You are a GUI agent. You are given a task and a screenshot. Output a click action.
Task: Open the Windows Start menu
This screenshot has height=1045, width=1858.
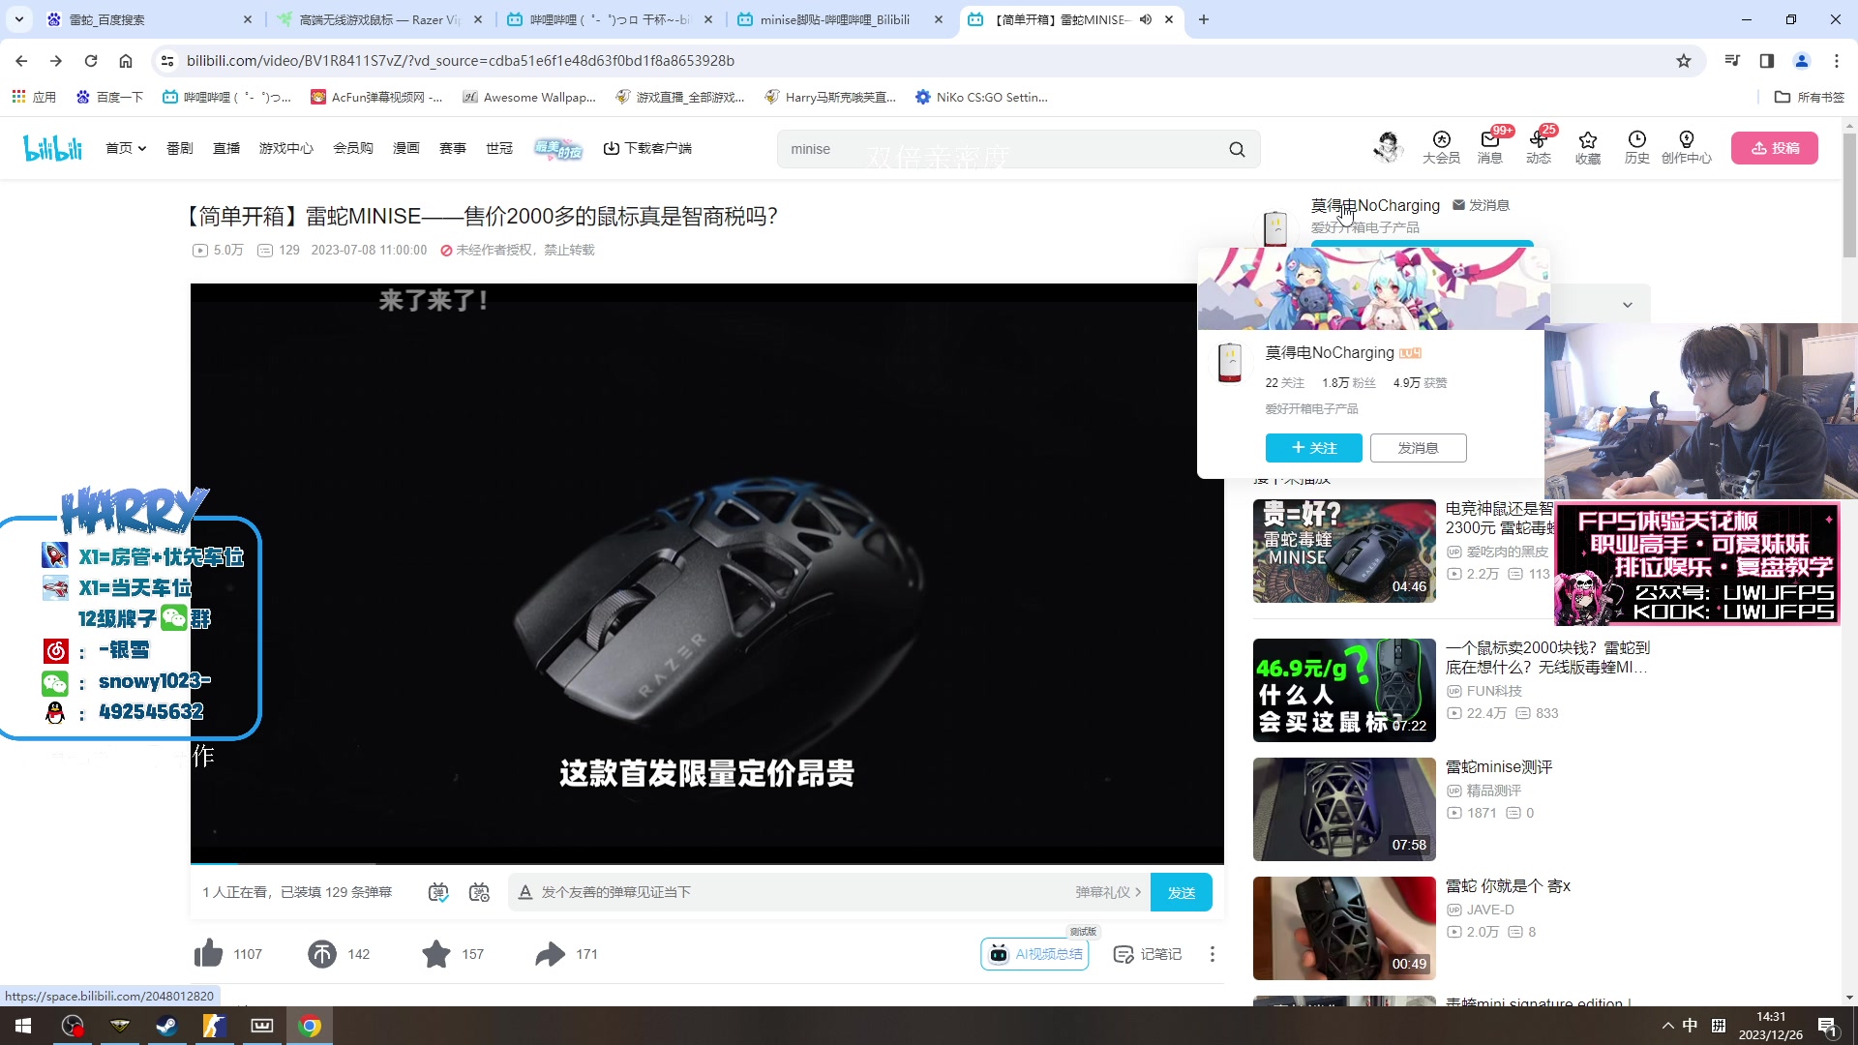point(23,1026)
